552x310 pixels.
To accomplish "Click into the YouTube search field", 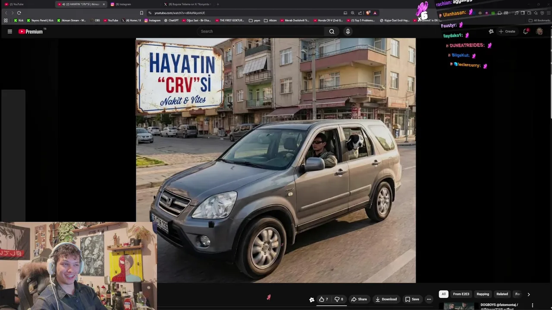I will coord(261,31).
